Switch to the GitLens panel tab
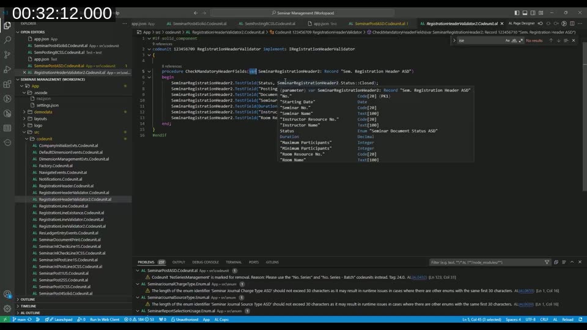The width and height of the screenshot is (587, 330). coord(272,262)
